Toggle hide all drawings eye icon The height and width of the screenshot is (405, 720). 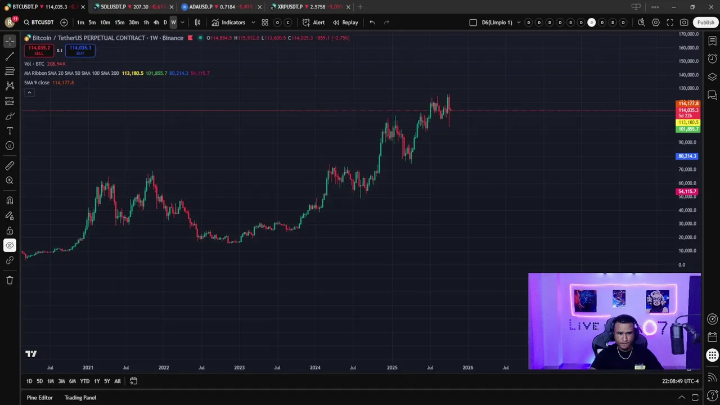[x=10, y=245]
